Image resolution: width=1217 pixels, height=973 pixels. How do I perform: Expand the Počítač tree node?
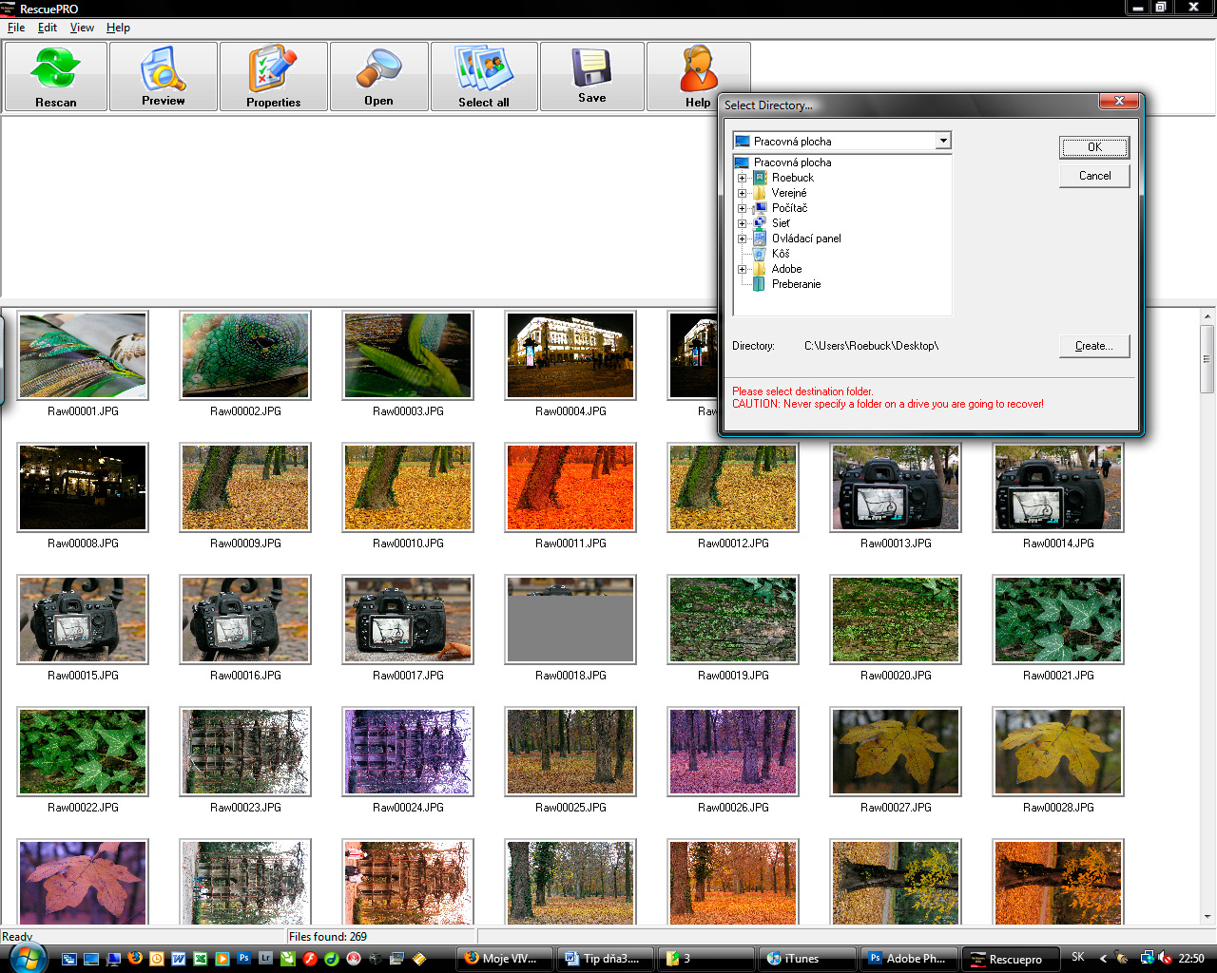point(743,208)
